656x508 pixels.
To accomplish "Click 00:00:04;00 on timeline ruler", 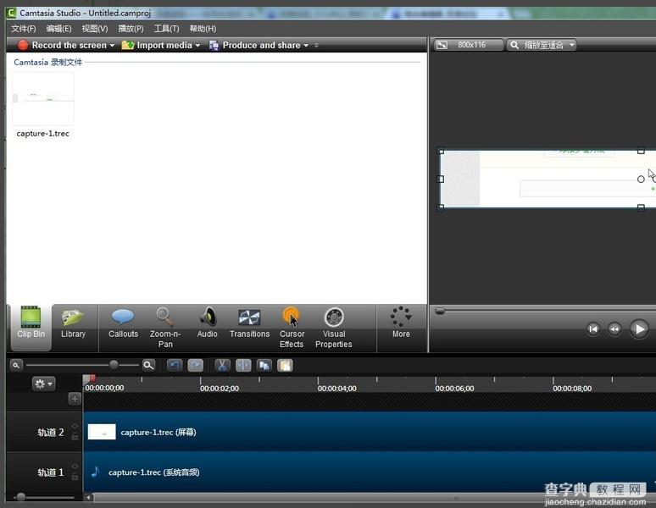I will coord(336,389).
